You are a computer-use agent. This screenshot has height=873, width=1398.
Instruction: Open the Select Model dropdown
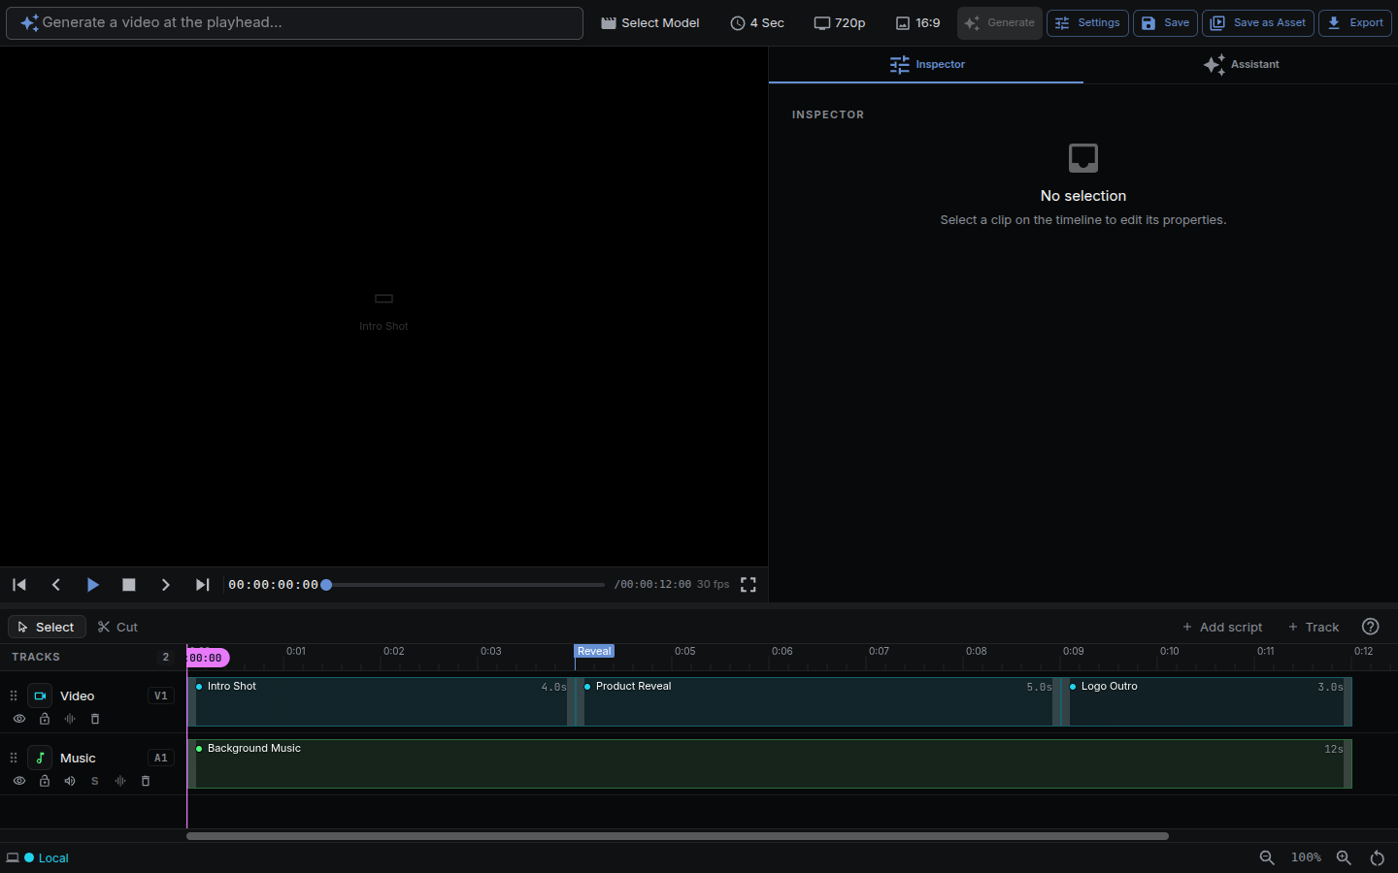[x=649, y=22]
